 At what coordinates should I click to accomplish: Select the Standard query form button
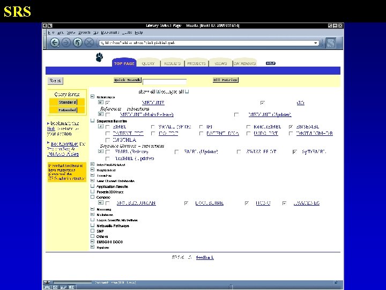click(67, 102)
